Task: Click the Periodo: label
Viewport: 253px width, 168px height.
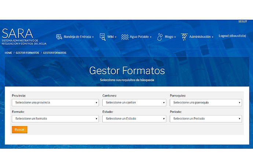Action: [x=176, y=112]
